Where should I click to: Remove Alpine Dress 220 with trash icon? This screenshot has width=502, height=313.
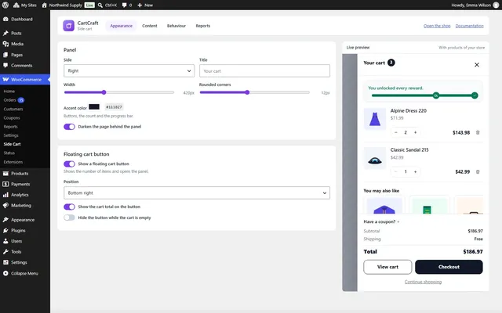pos(478,132)
